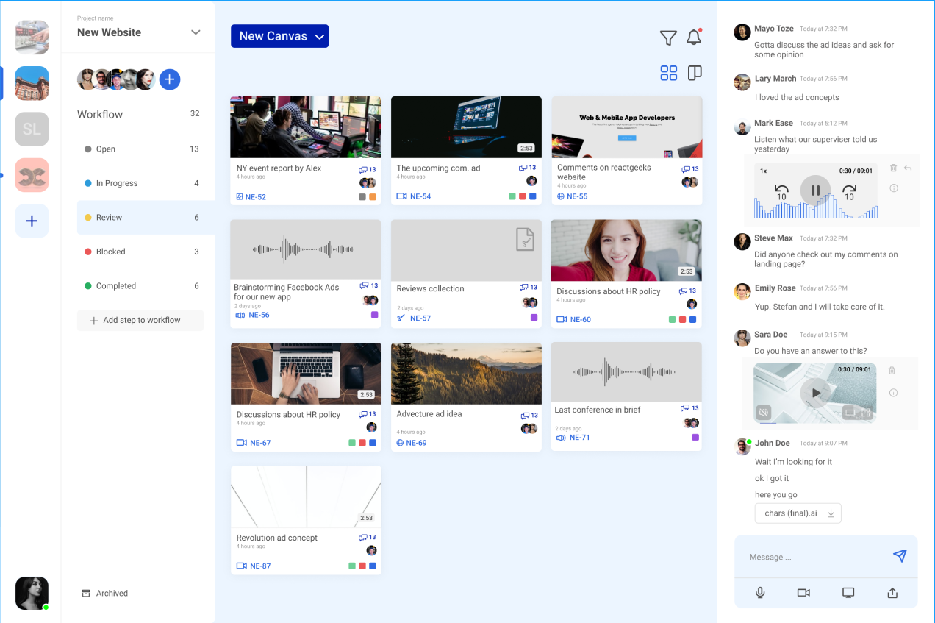The width and height of the screenshot is (935, 623).
Task: Open NY event report by Alex card thumbnail
Action: [306, 127]
